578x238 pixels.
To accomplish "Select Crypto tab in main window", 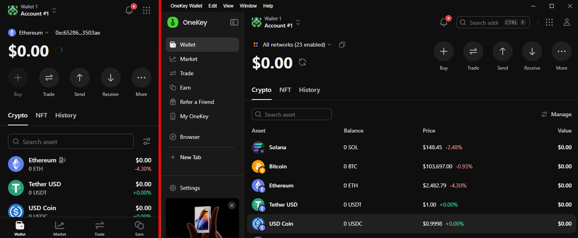I will (x=262, y=90).
